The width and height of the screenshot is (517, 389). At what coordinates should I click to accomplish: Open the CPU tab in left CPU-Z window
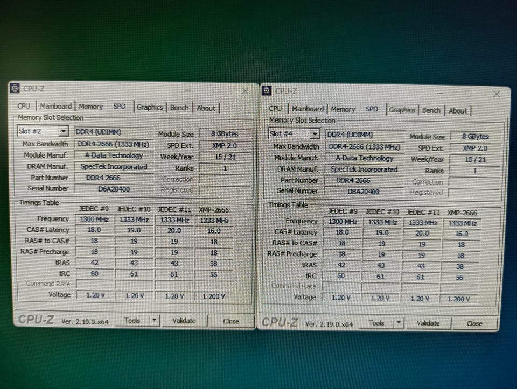[23, 106]
